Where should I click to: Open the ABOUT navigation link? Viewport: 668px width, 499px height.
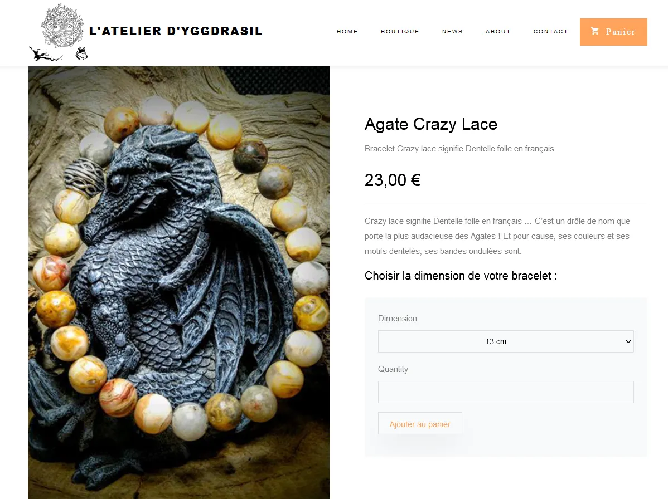(498, 32)
